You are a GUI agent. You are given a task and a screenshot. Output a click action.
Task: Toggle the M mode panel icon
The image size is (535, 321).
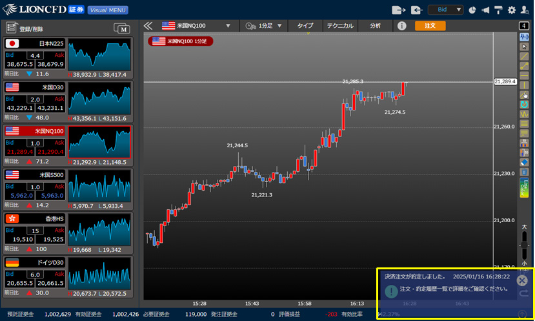point(122,28)
